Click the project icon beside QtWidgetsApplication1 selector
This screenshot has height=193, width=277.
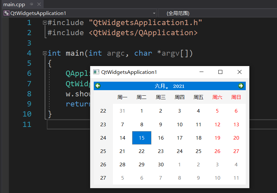tap(6, 13)
